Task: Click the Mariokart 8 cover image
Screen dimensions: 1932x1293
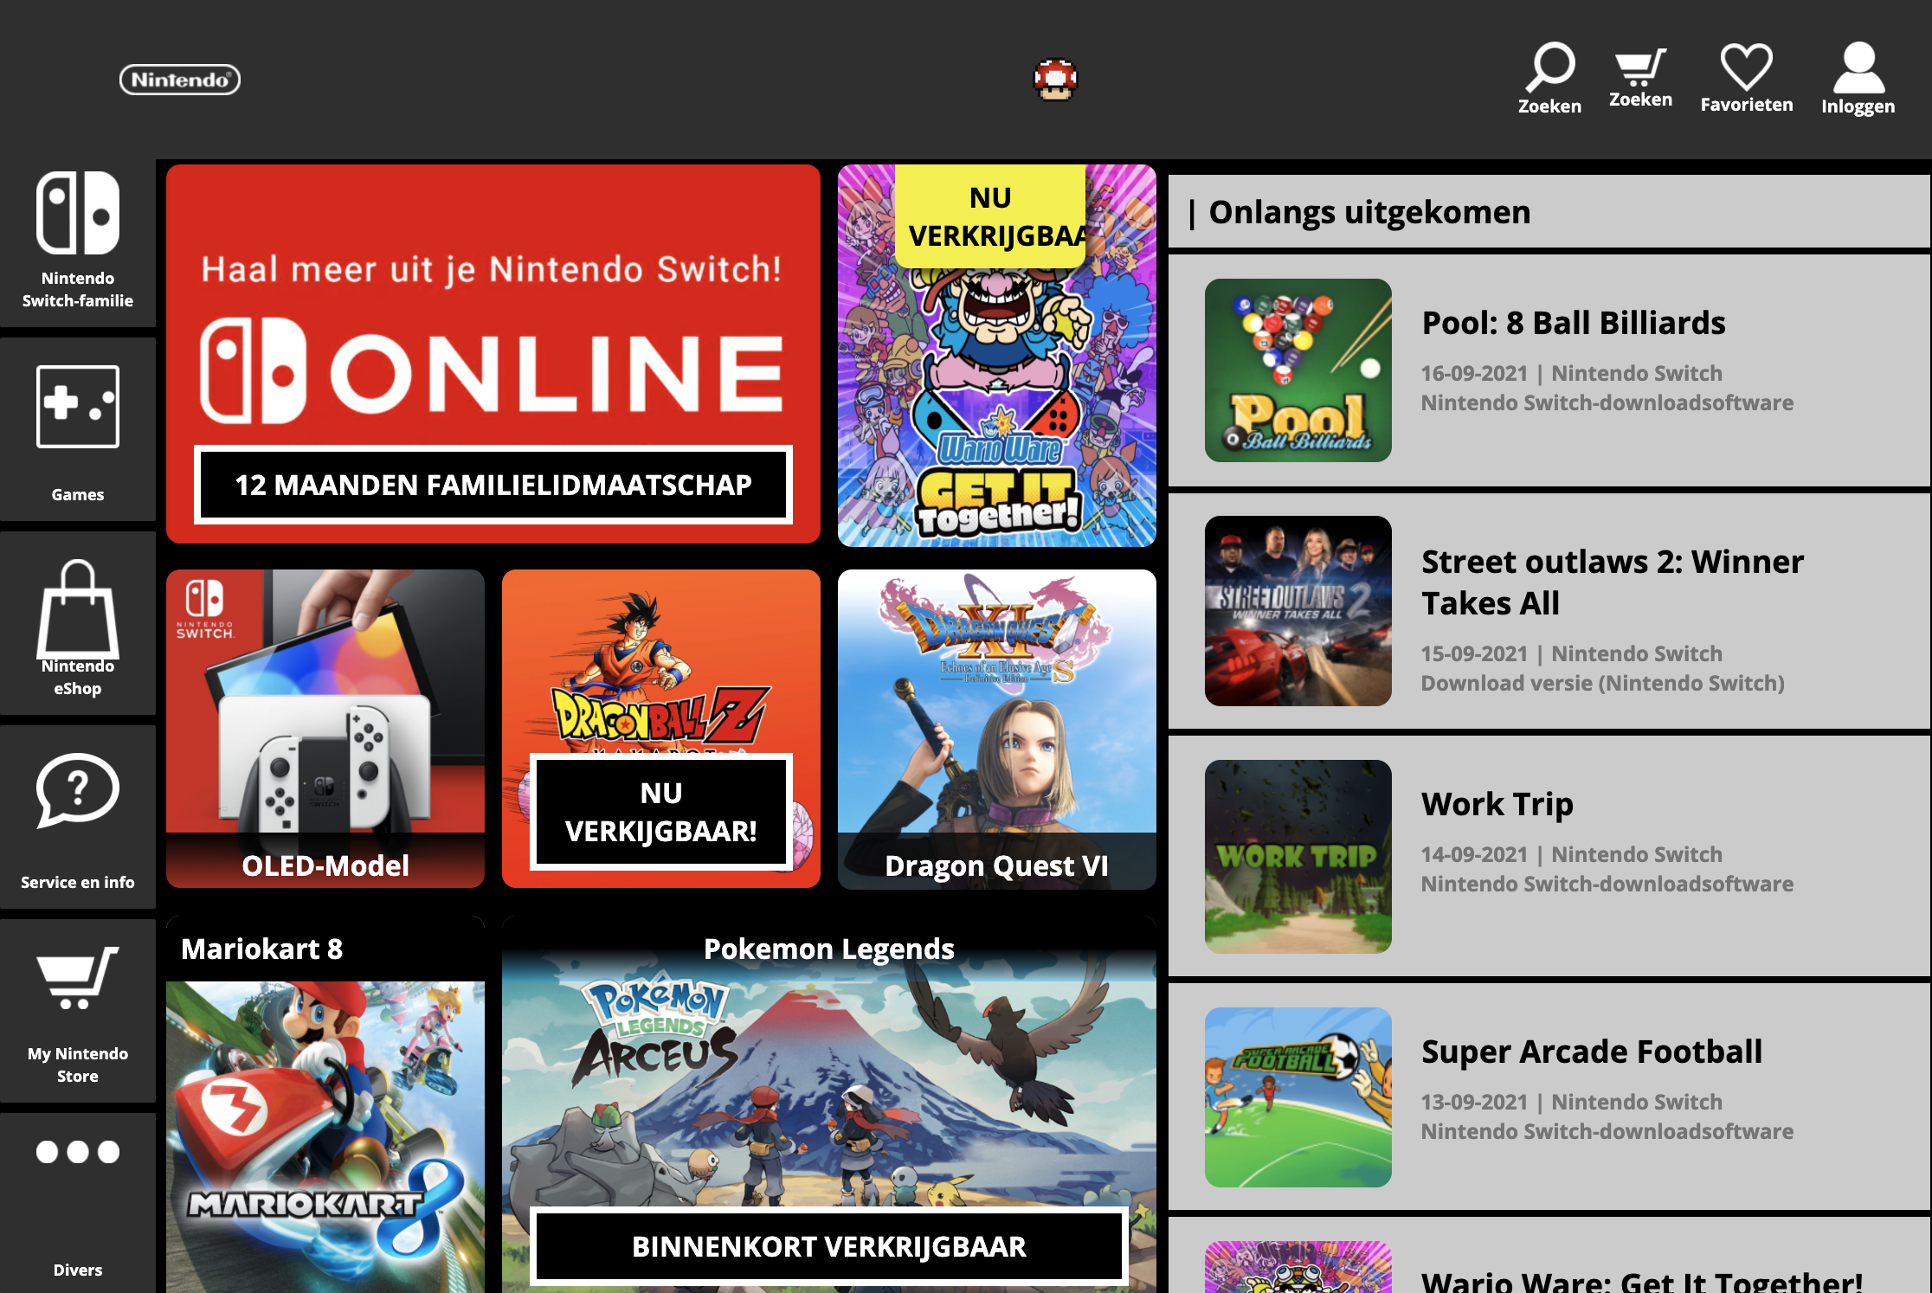Action: (x=325, y=1134)
